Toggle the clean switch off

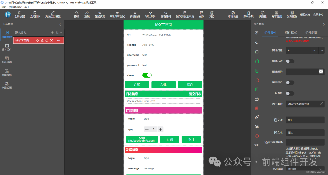tap(147, 75)
